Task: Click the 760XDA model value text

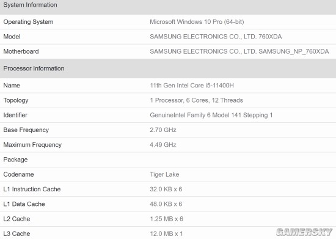Action: point(216,37)
